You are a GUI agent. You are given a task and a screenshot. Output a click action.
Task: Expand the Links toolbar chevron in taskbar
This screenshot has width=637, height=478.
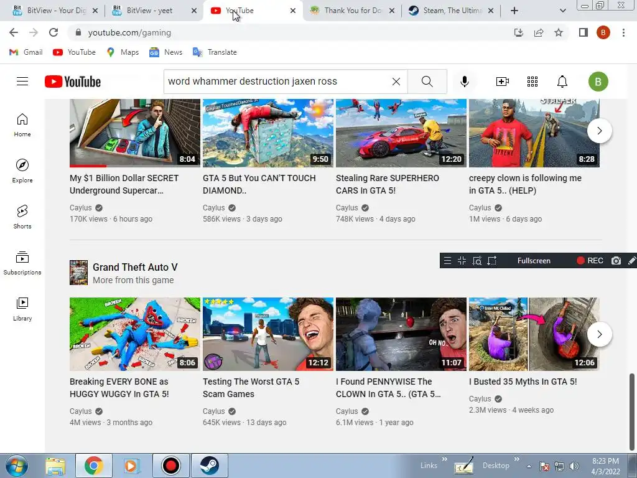444,459
